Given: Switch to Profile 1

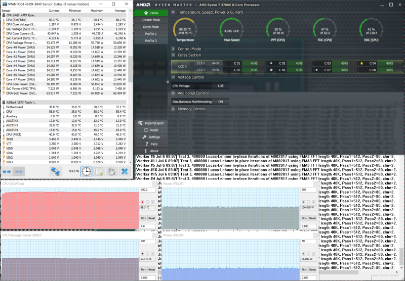Looking at the screenshot, I should point(151,34).
